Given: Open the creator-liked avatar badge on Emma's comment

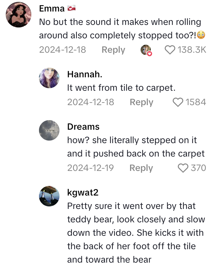Looking at the screenshot, I should click(146, 50).
